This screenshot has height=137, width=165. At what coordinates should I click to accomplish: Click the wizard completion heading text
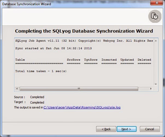coord(84,31)
